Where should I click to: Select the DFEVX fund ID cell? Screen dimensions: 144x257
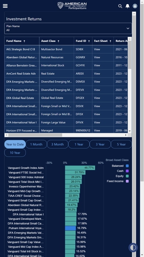(x=83, y=90)
